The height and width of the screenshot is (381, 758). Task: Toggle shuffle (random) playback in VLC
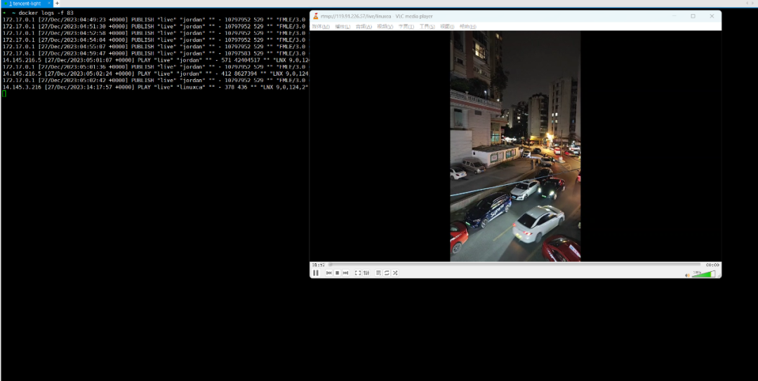click(x=395, y=273)
